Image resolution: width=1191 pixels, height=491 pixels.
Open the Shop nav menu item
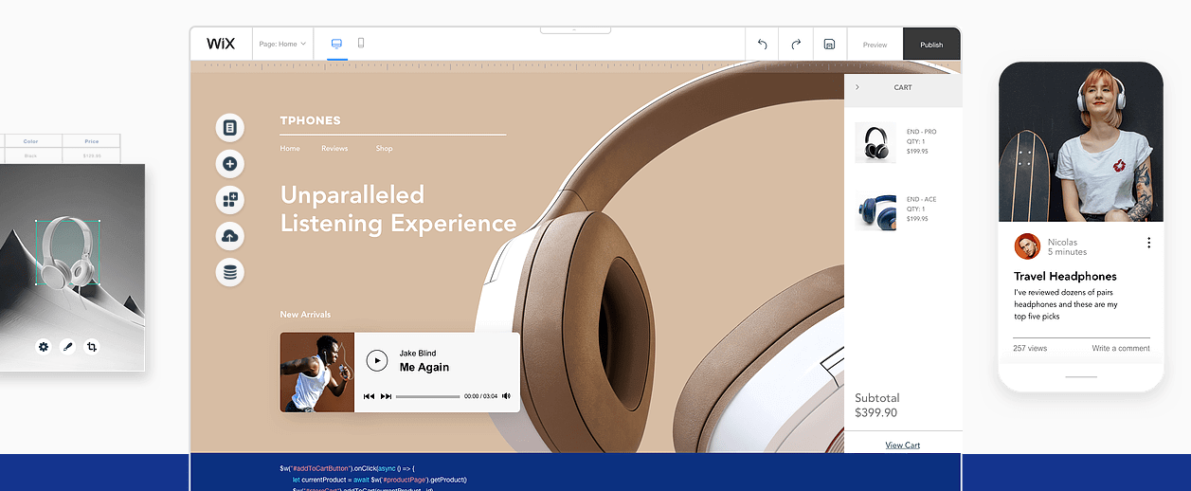(384, 149)
